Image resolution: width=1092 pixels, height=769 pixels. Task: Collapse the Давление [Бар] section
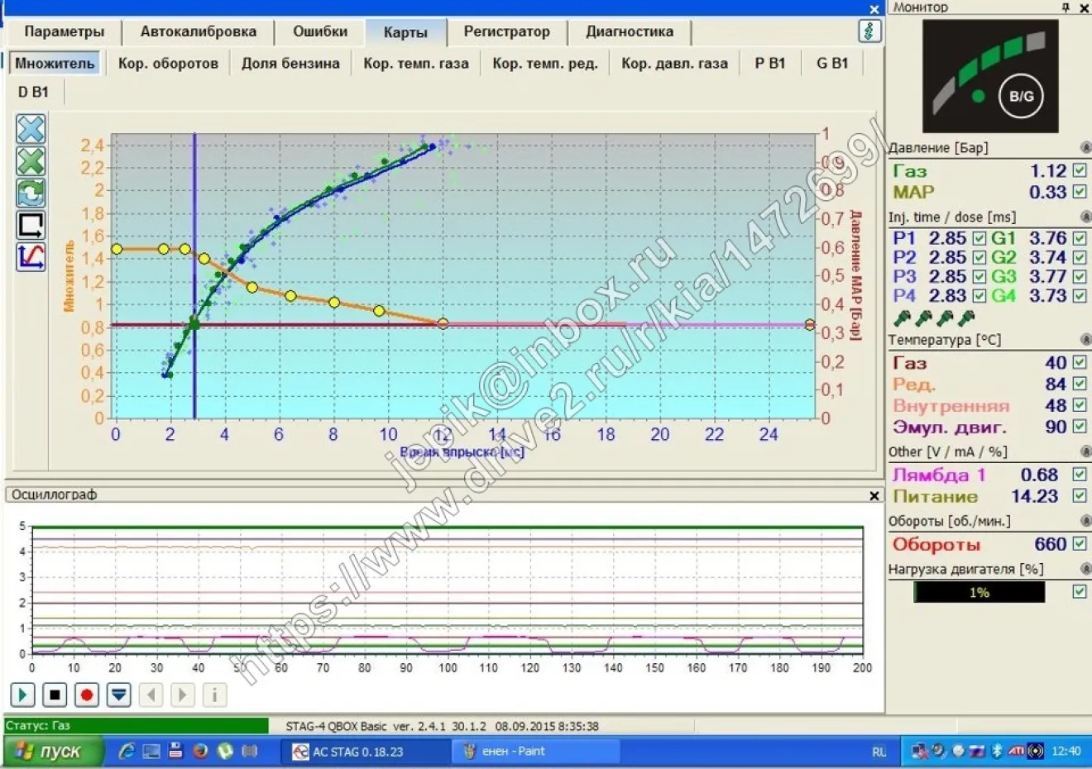click(1085, 148)
